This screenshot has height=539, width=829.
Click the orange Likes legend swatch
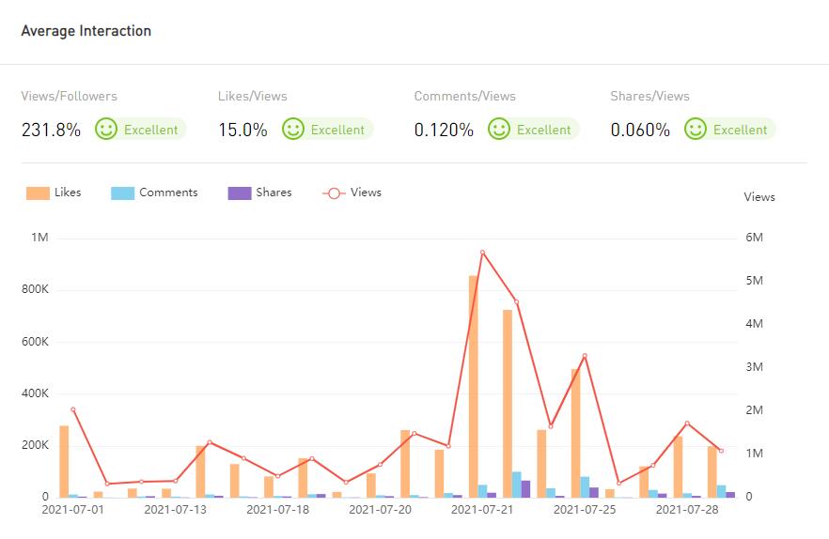(x=38, y=192)
